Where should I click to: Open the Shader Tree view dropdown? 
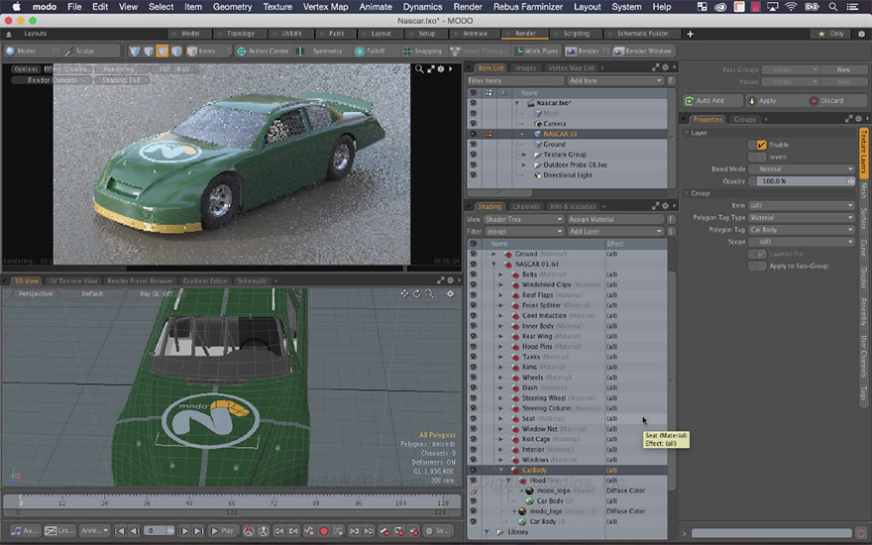[x=524, y=219]
